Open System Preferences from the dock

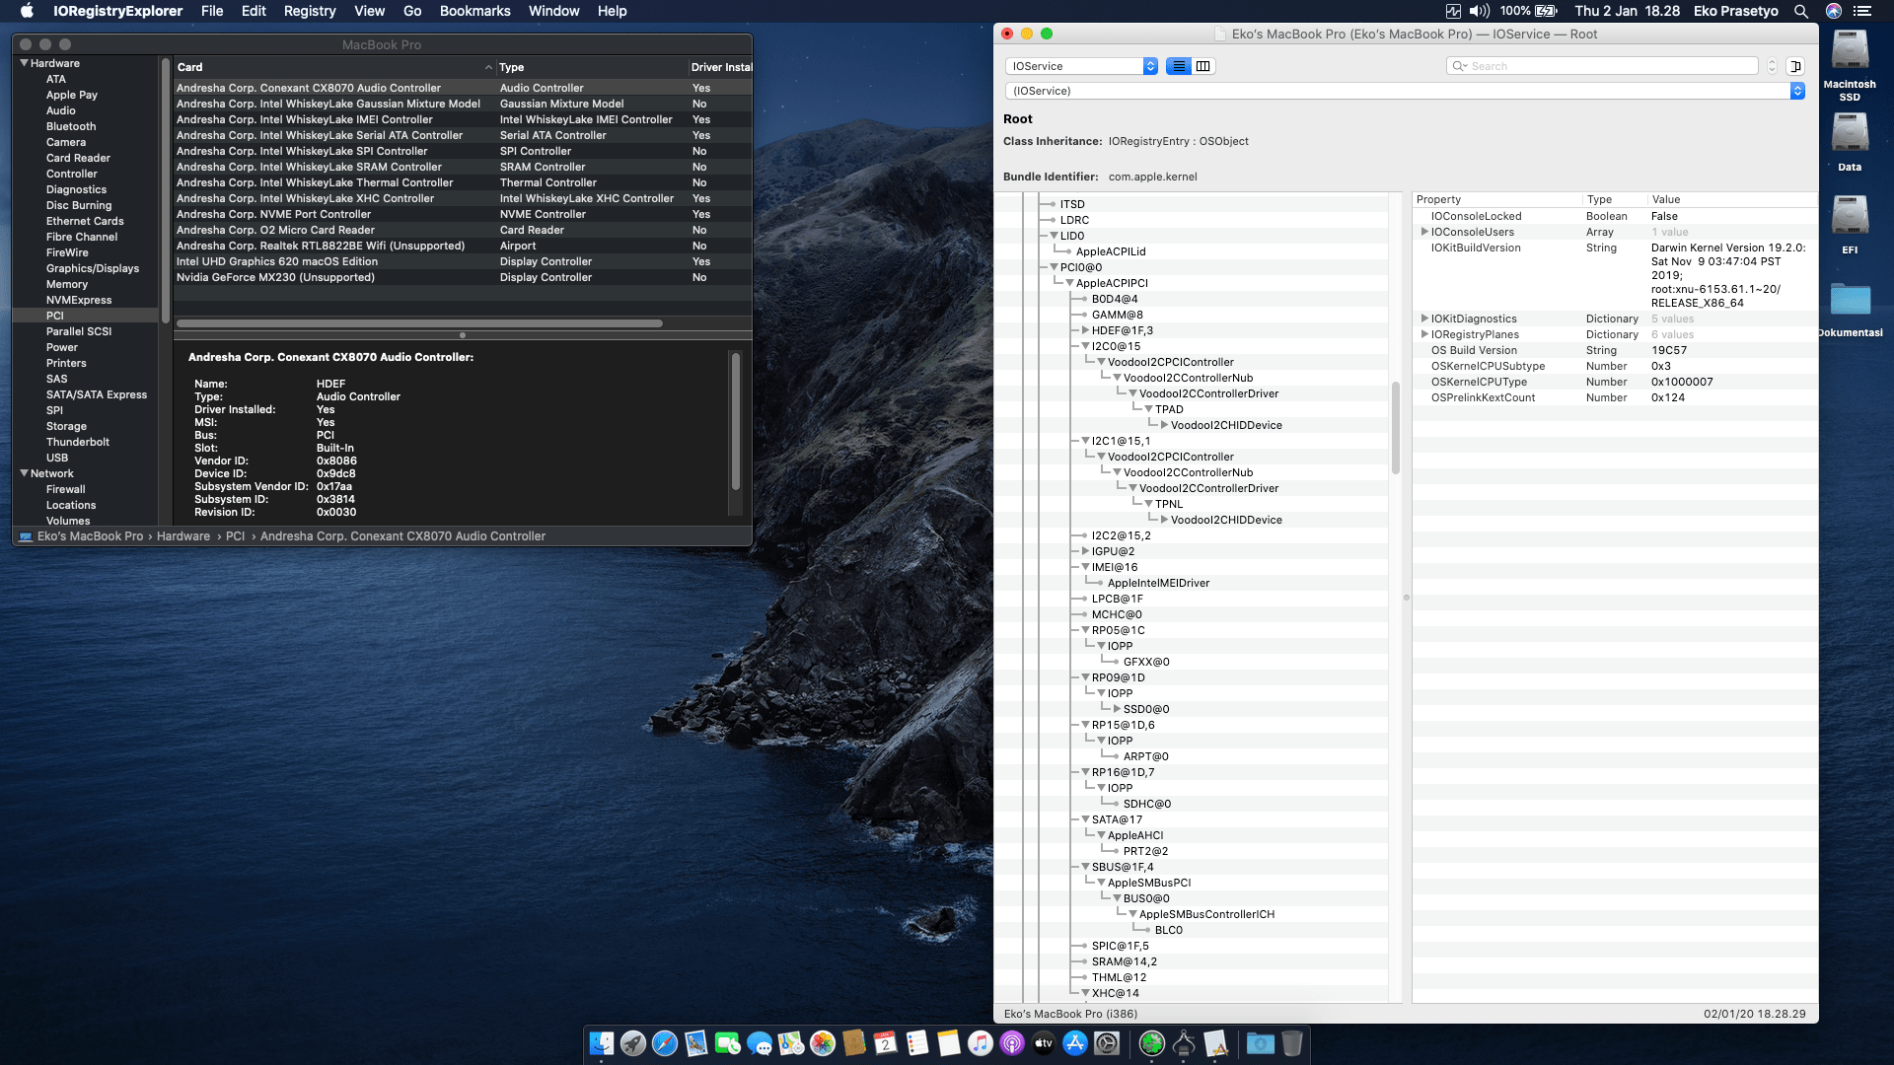pos(1107,1042)
